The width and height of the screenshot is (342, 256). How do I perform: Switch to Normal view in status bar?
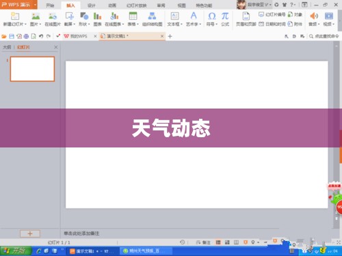(x=218, y=242)
